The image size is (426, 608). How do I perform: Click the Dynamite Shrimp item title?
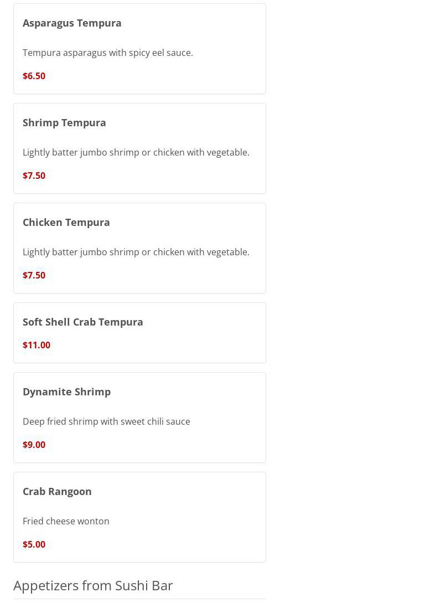[x=66, y=391]
